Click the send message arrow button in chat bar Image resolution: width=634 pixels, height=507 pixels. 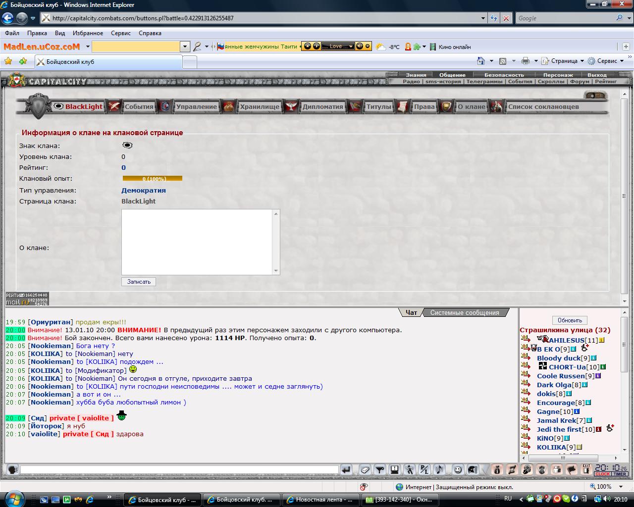click(347, 469)
